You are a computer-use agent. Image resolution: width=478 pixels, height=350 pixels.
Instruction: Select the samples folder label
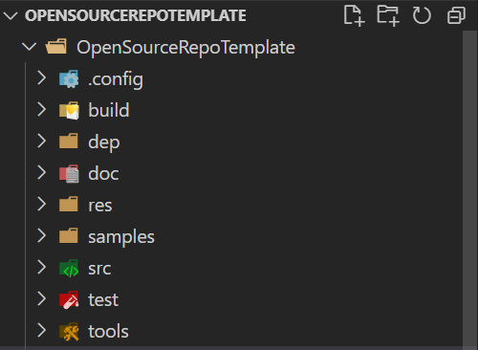click(x=121, y=237)
